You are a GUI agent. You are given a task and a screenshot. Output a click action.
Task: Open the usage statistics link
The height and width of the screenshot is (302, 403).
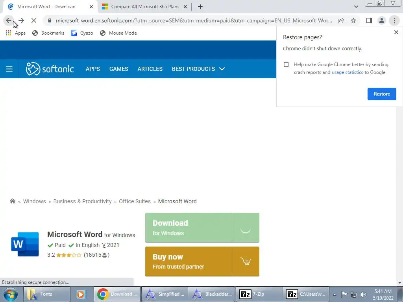347,72
